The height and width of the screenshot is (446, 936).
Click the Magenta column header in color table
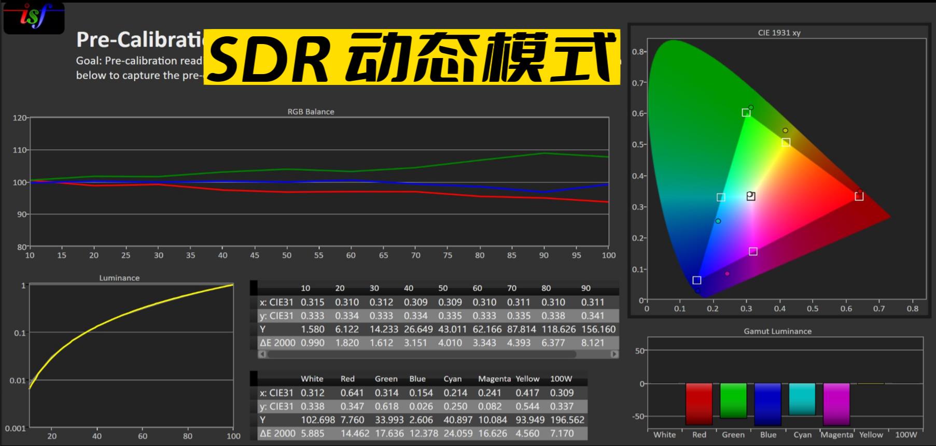pos(494,379)
